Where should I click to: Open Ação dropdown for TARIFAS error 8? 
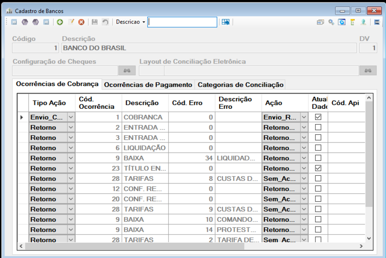[x=304, y=179]
